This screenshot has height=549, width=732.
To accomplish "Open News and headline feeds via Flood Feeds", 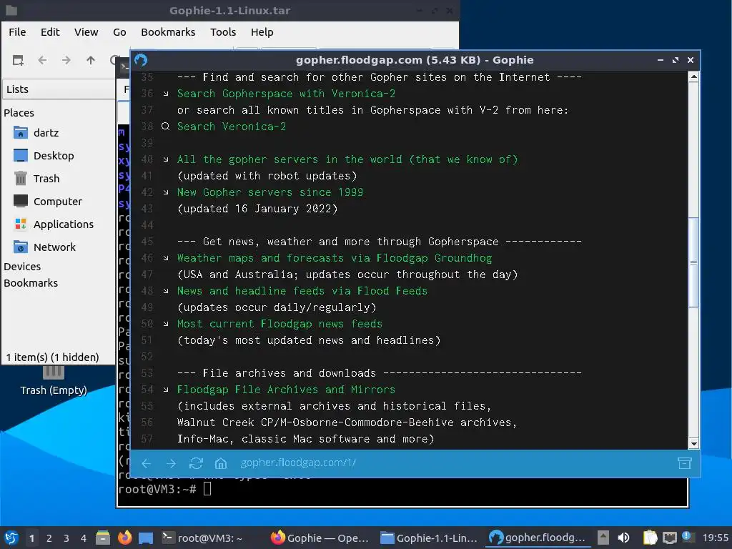I will [302, 291].
